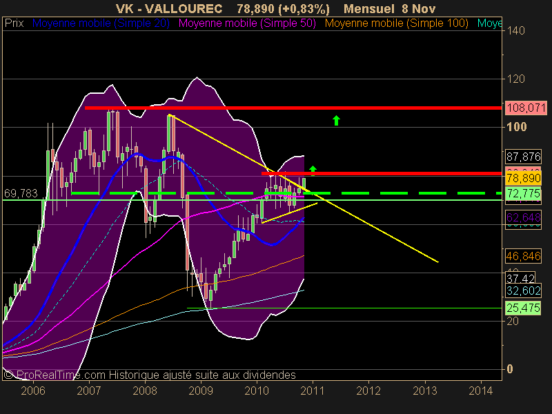Image resolution: width=552 pixels, height=414 pixels.
Task: Click the 2007 label on time axis
Action: [x=89, y=391]
